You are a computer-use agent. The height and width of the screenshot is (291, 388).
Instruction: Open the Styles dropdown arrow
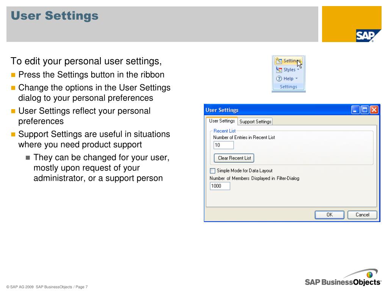(x=298, y=70)
